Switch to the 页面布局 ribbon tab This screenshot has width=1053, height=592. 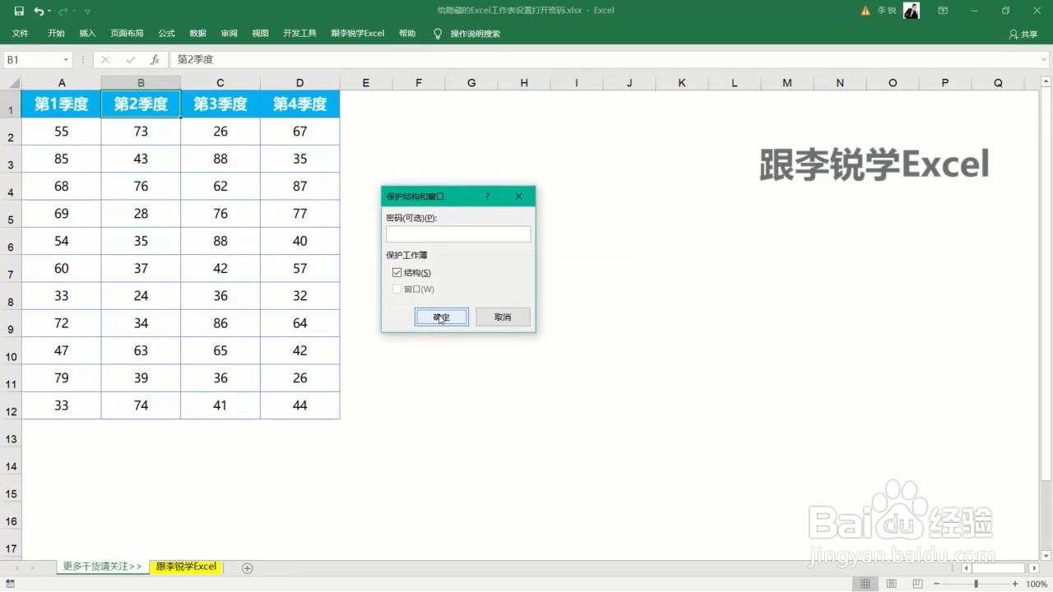point(127,34)
